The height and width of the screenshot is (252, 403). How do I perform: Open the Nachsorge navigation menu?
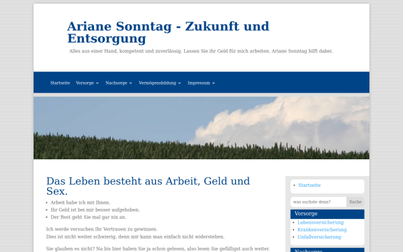[x=116, y=83]
